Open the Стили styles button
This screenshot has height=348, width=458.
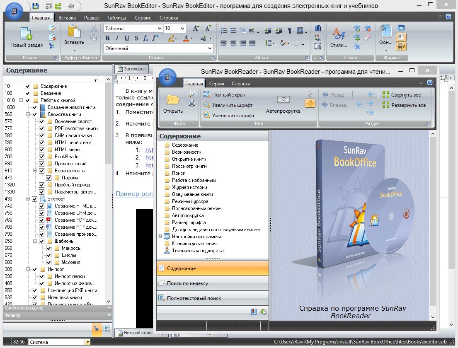tap(339, 37)
